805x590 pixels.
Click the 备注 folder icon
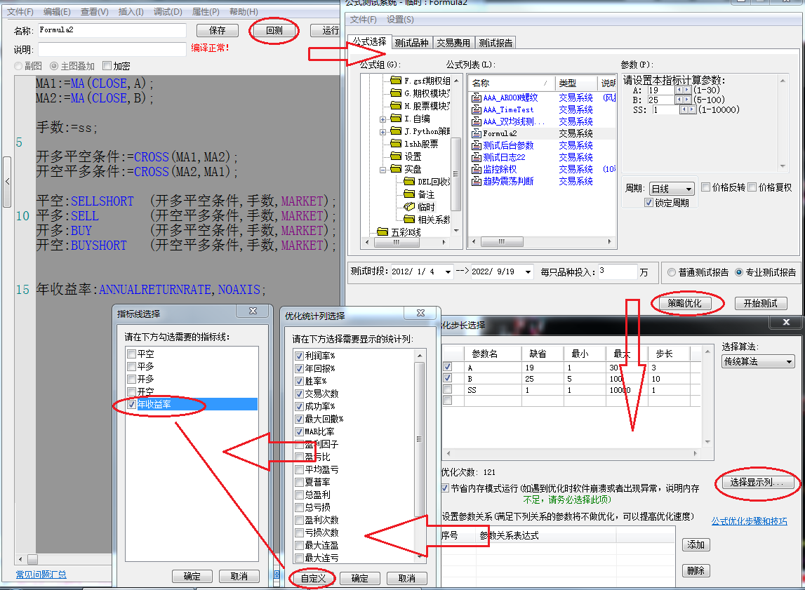point(409,194)
